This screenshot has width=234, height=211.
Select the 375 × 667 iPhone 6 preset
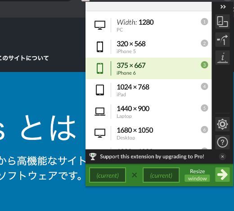click(x=148, y=68)
